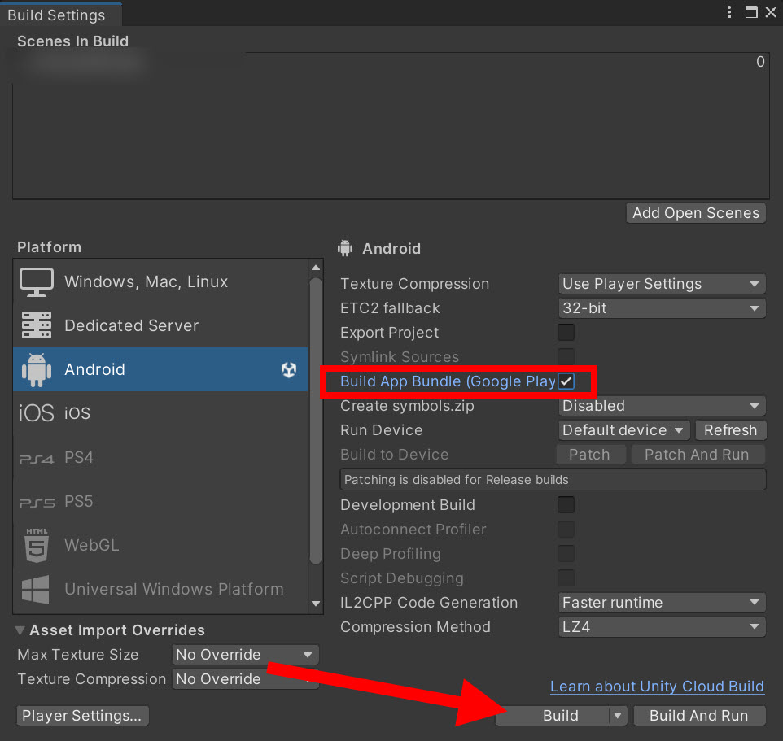Enable the Export Project checkbox
The image size is (783, 741).
(x=566, y=333)
